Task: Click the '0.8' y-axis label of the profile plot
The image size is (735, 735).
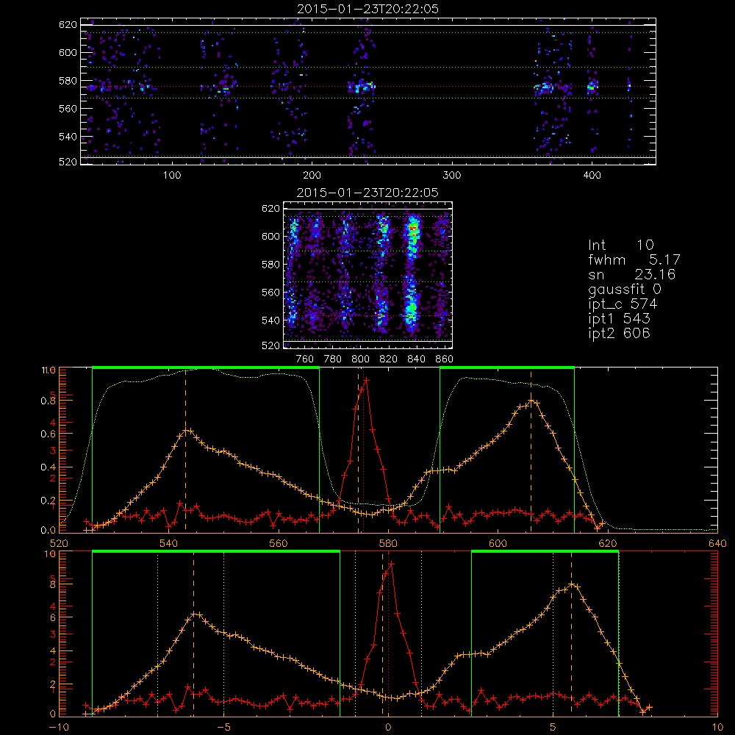Action: 49,401
